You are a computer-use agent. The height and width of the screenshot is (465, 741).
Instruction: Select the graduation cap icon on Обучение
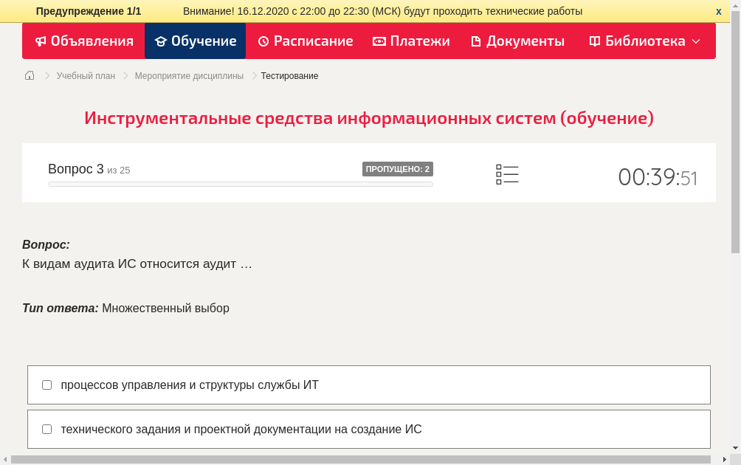[161, 41]
